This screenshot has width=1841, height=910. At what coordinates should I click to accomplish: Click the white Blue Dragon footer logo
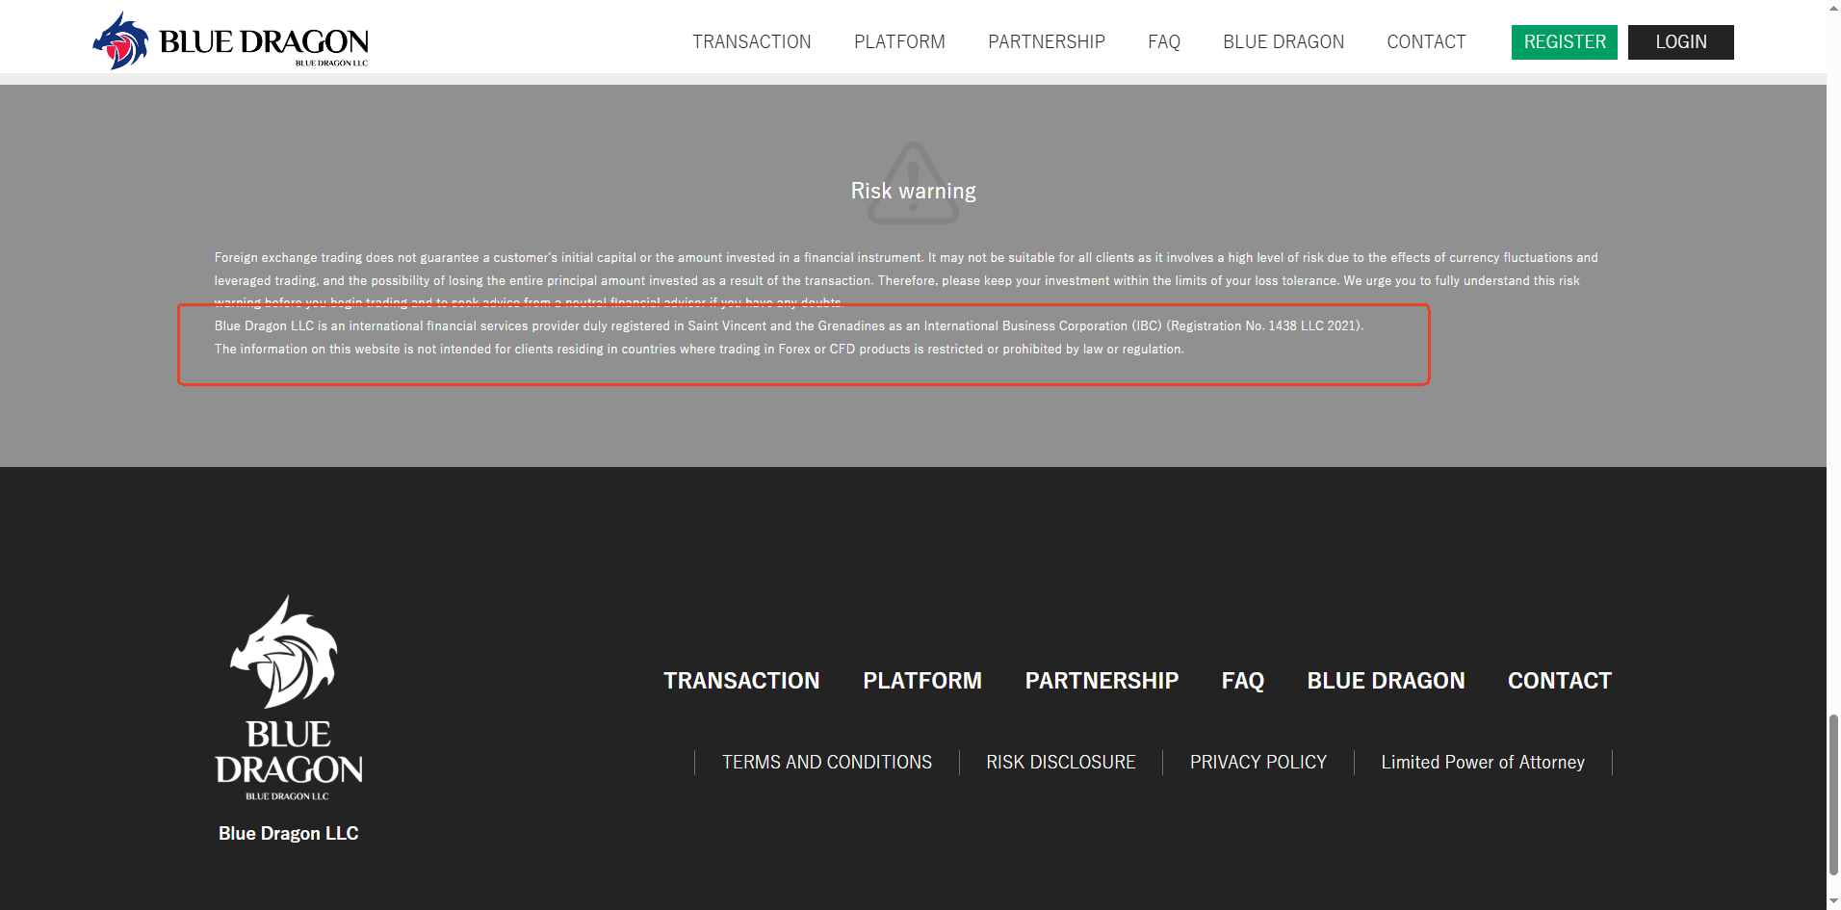288,697
